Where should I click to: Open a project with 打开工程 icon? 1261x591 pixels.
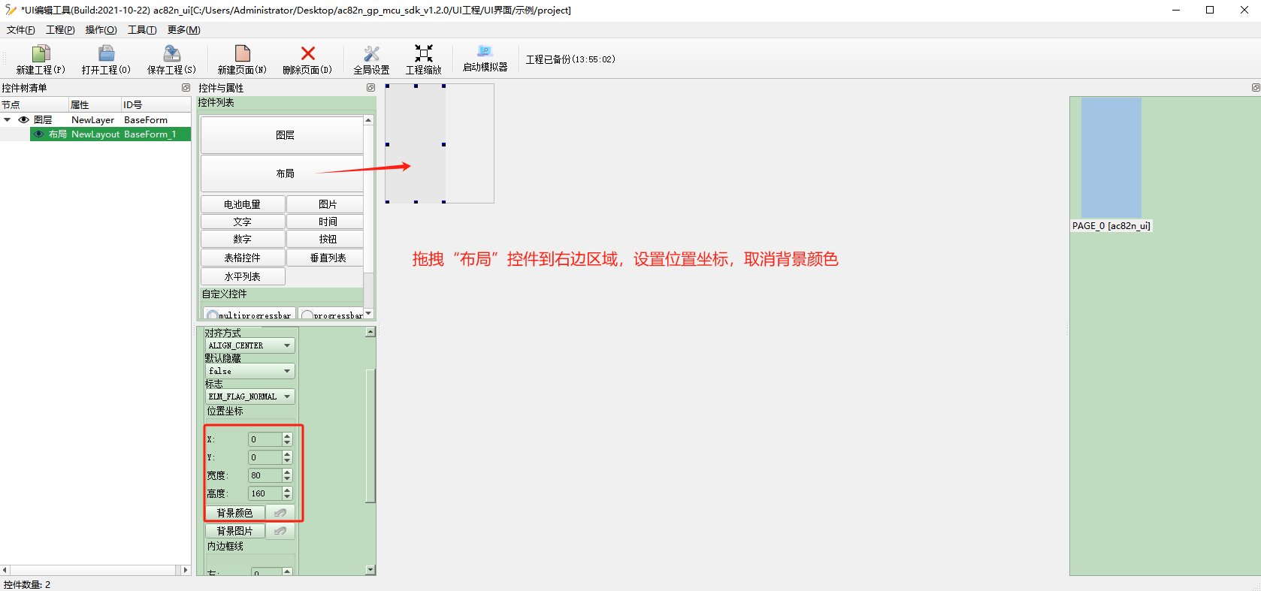click(x=106, y=54)
